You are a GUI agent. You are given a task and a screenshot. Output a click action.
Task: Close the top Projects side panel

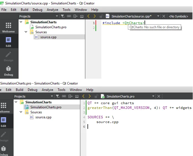[x=82, y=16]
